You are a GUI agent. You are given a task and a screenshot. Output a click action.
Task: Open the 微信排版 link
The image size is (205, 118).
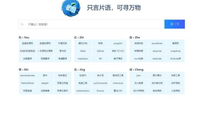(139, 43)
